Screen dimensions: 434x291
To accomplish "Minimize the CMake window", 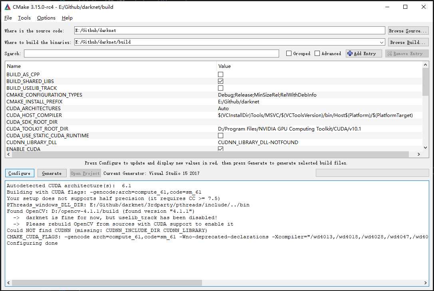I will pos(387,7).
